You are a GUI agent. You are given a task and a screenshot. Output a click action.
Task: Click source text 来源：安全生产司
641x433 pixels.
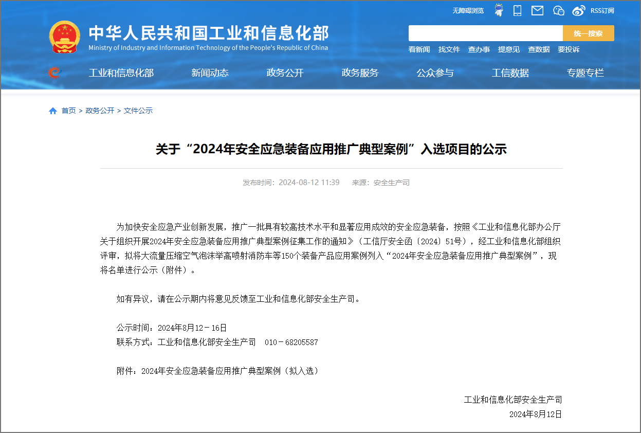pyautogui.click(x=380, y=183)
